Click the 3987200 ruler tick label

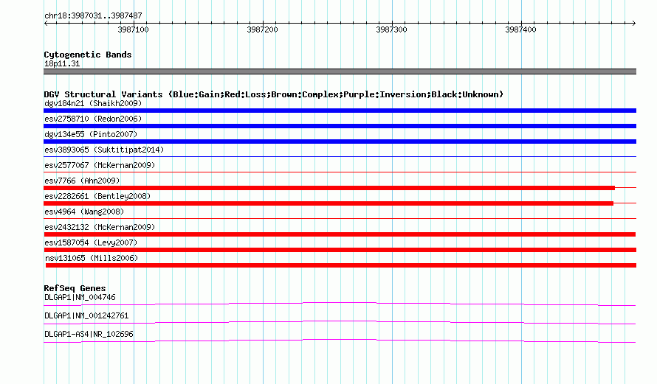pos(262,29)
